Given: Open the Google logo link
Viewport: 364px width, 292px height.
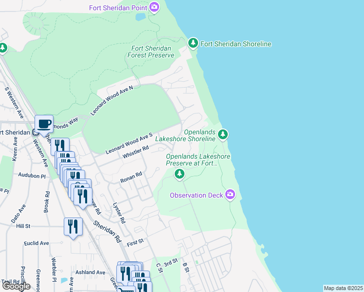Looking at the screenshot, I should (16, 286).
